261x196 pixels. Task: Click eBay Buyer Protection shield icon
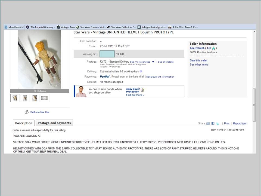(x=142, y=90)
